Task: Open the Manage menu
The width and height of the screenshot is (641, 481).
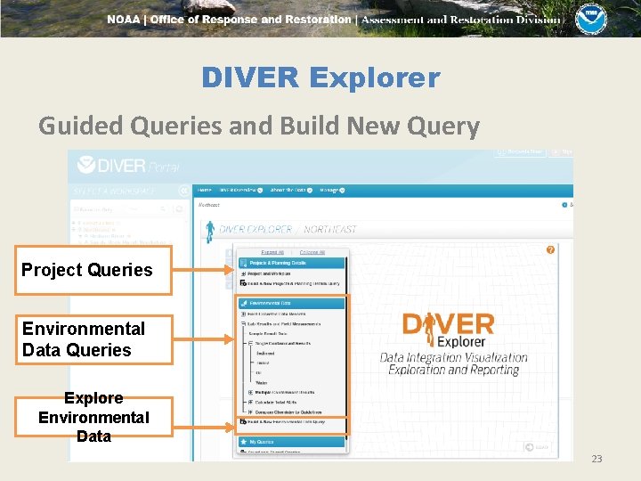Action: [332, 191]
